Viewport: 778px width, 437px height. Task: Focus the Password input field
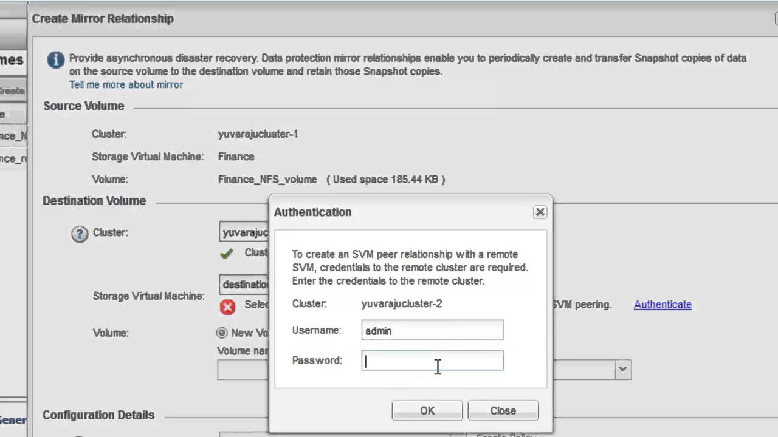pos(432,361)
